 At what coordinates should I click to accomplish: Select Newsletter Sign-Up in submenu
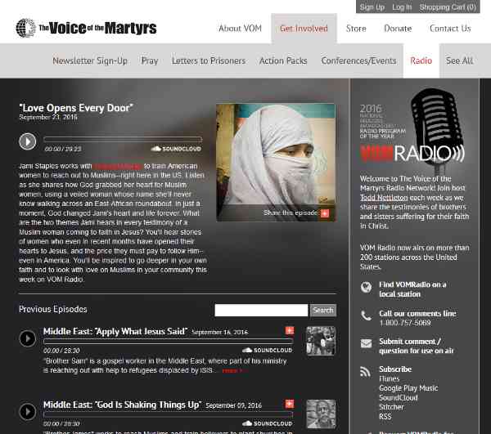(x=90, y=60)
